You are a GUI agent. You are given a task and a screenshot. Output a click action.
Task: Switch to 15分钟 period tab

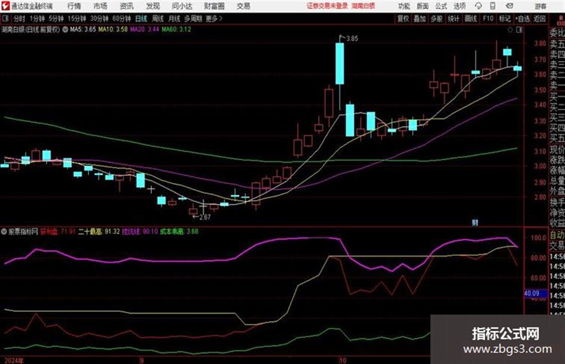point(77,19)
